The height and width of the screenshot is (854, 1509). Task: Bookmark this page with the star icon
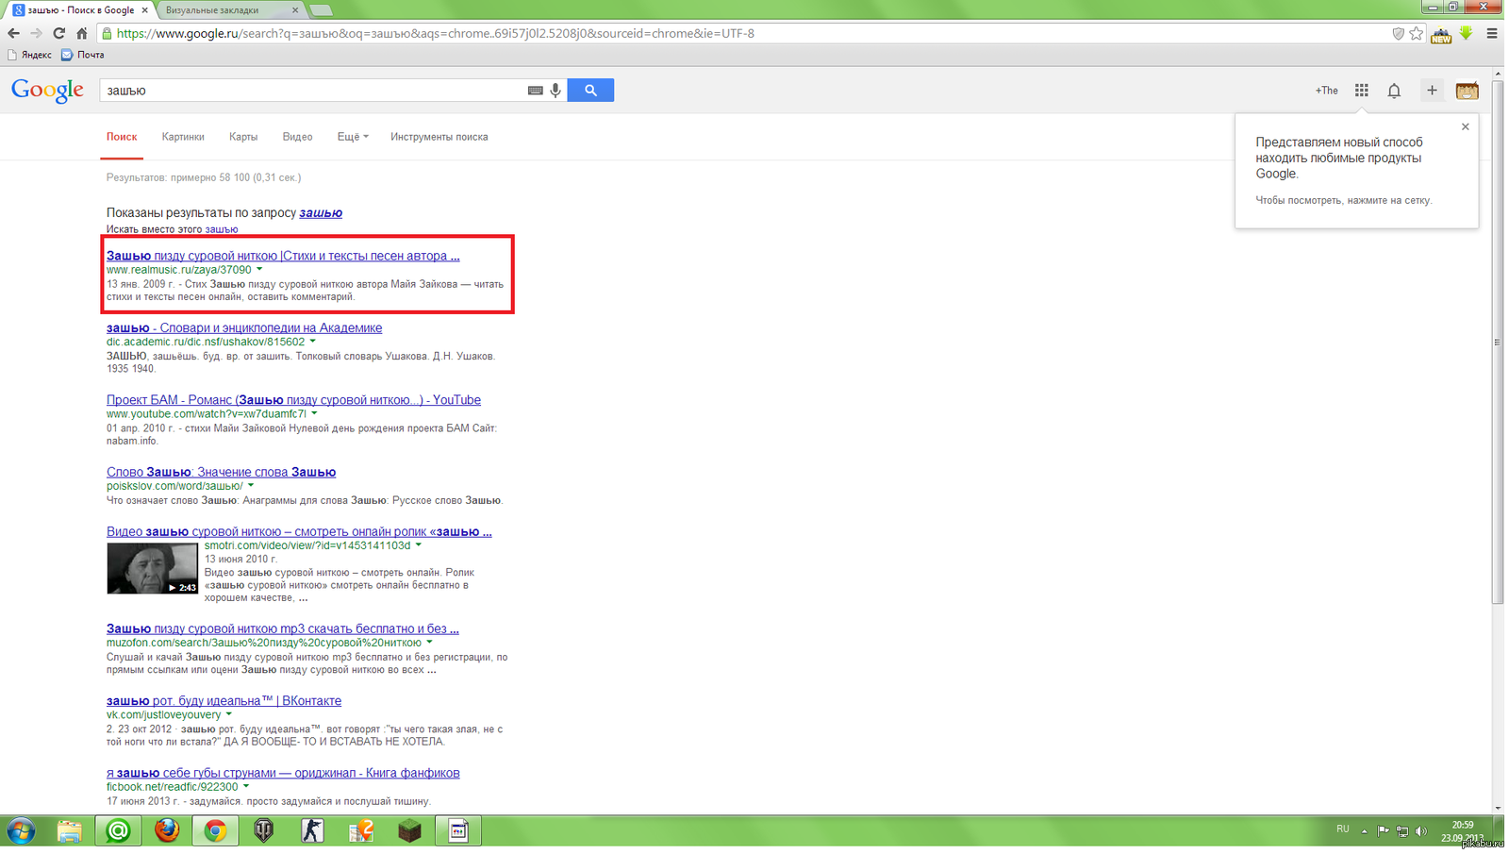[x=1416, y=33]
